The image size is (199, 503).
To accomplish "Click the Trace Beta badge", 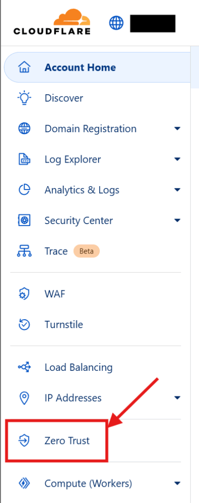I will tap(86, 251).
